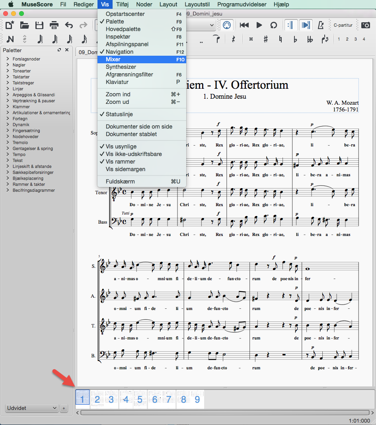Uncheck Vis usynlige option
The image size is (376, 425).
142,146
